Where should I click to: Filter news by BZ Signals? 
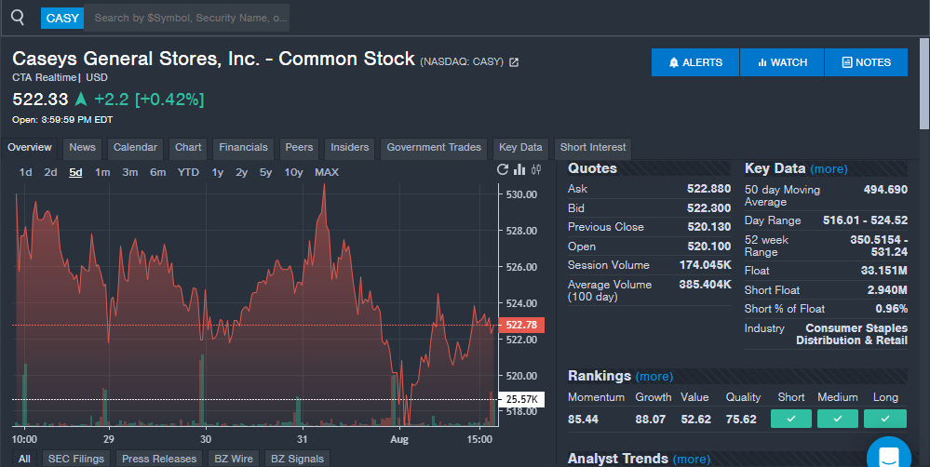click(297, 459)
